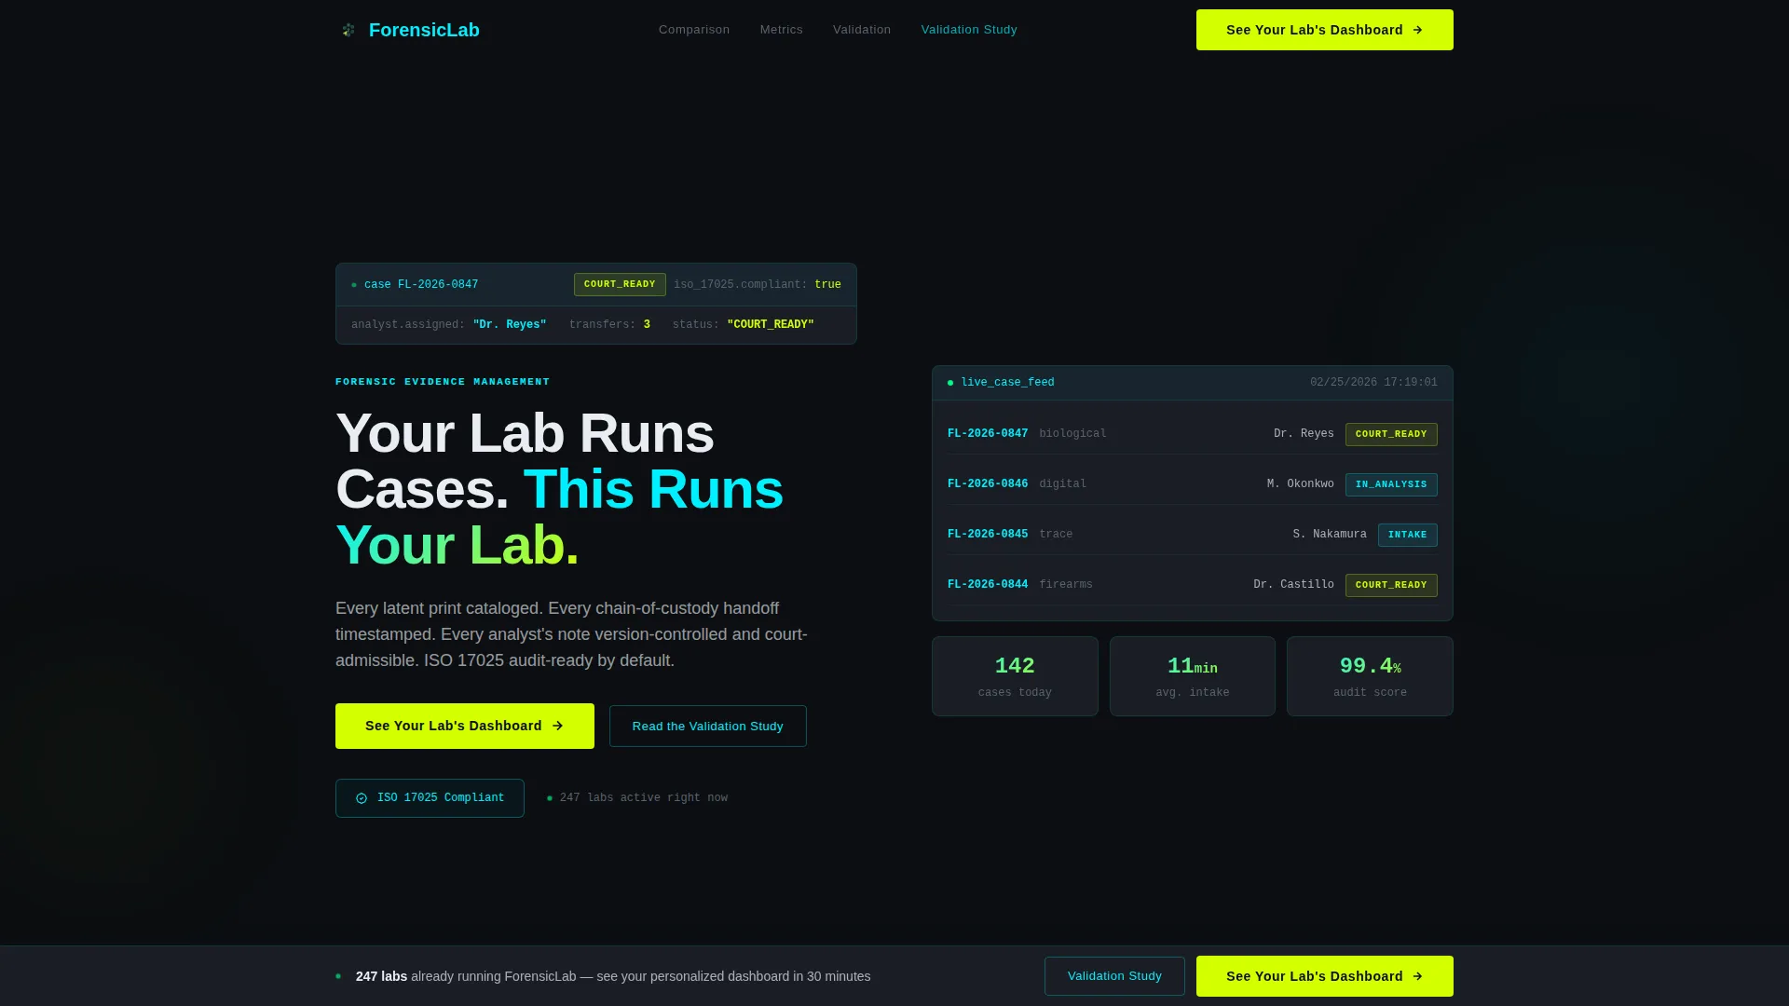The width and height of the screenshot is (1789, 1006).
Task: Select the Validation nav item
Action: 862,30
